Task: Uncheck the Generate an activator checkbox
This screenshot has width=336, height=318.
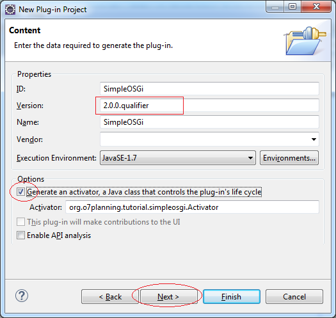Action: [20, 191]
